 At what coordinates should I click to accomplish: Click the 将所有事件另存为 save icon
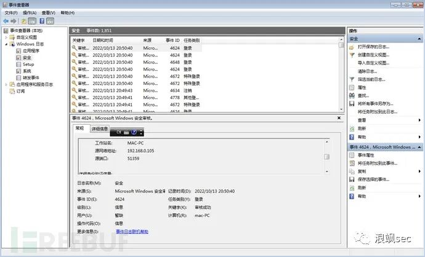pos(352,104)
